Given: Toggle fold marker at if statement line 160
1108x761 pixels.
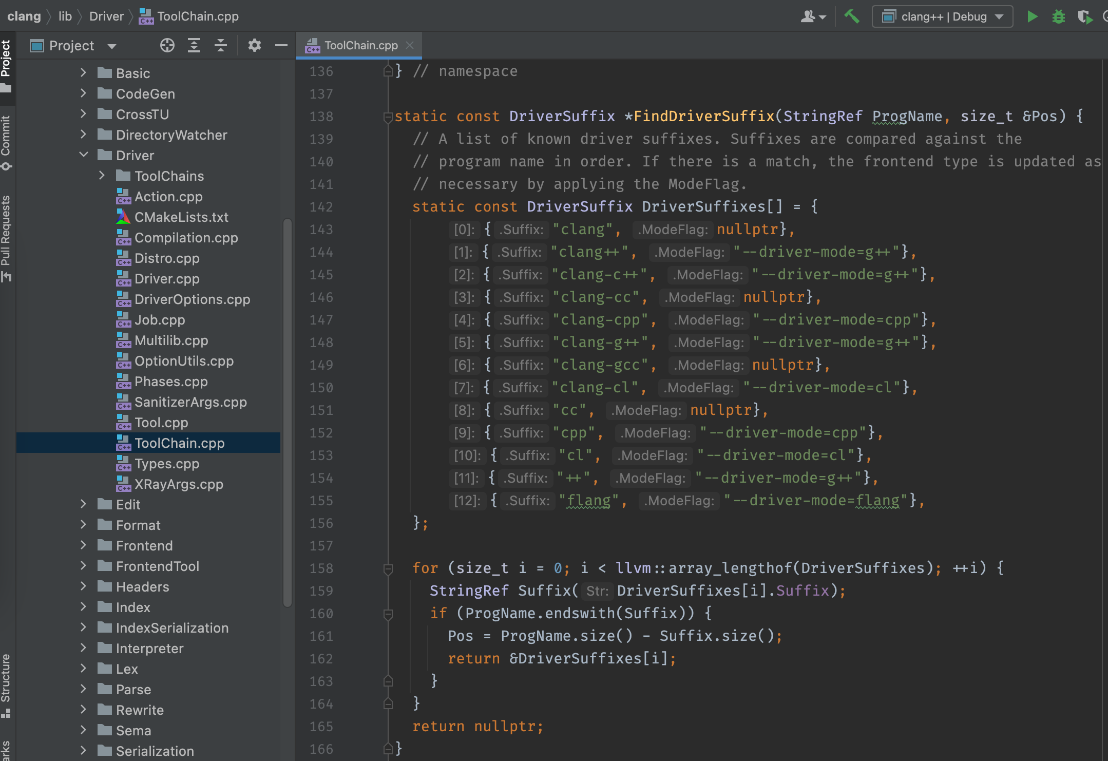Looking at the screenshot, I should coord(388,614).
